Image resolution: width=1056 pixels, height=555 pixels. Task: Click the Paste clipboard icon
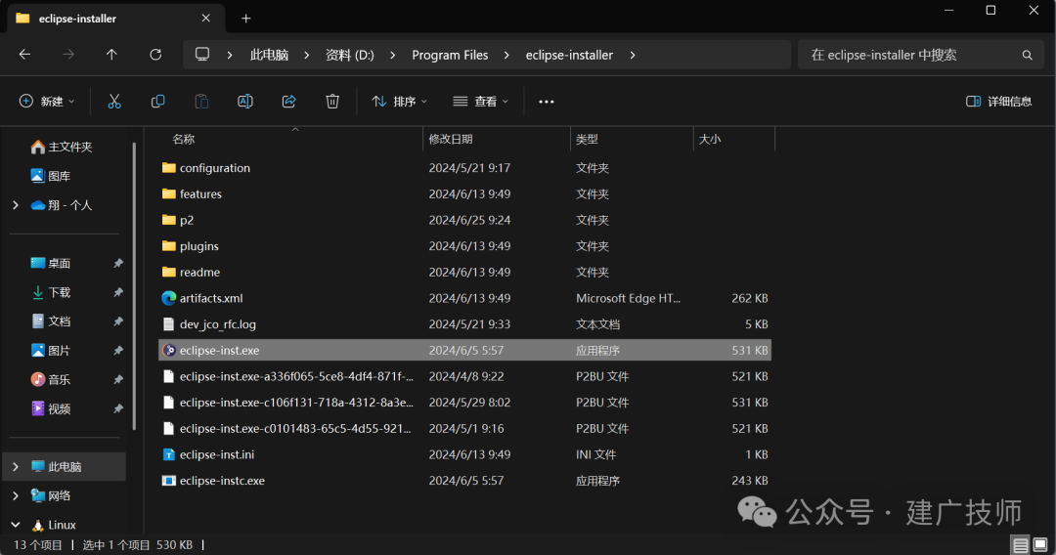(201, 102)
